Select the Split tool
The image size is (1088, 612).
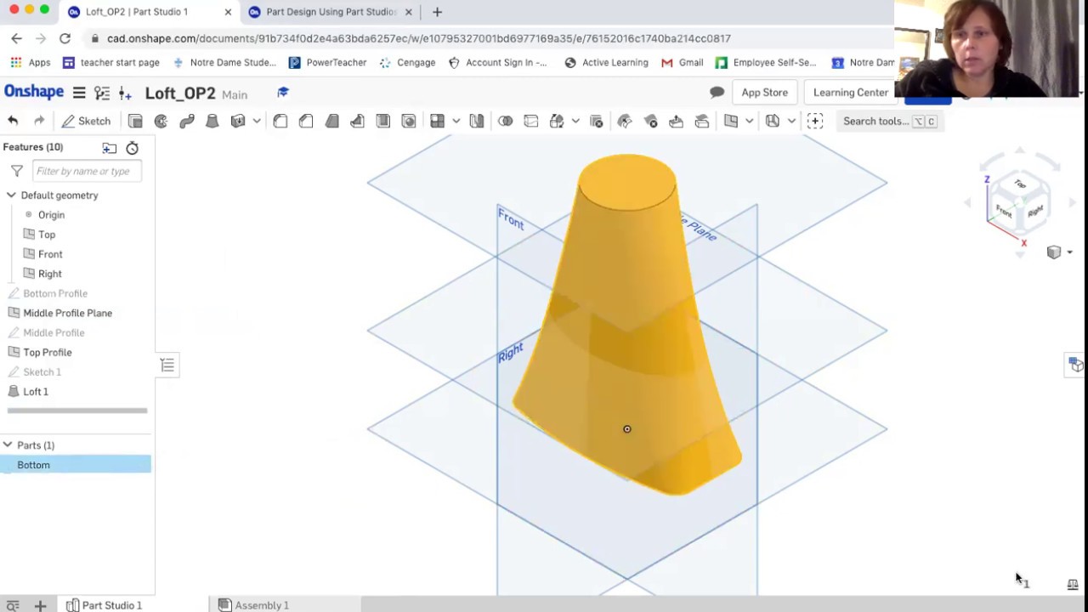tap(531, 121)
